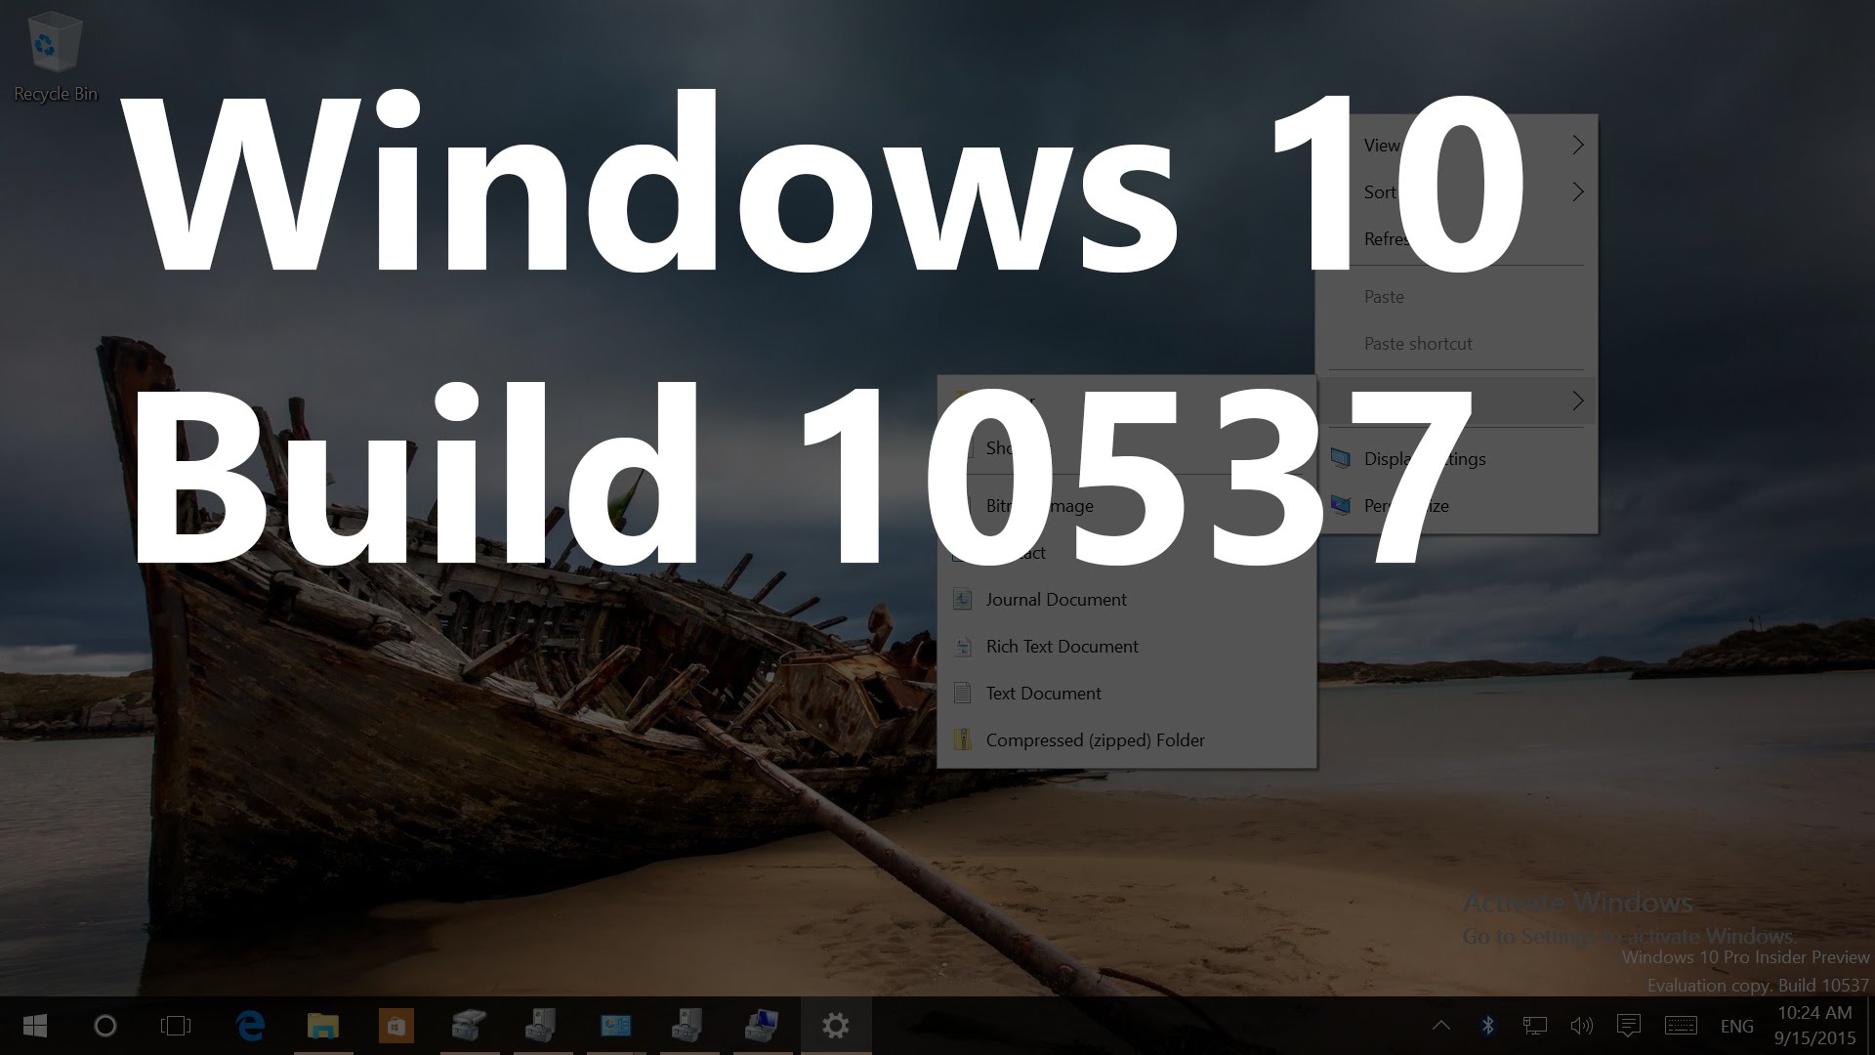
Task: Show hidden tray icons chevron
Action: coord(1441,1026)
